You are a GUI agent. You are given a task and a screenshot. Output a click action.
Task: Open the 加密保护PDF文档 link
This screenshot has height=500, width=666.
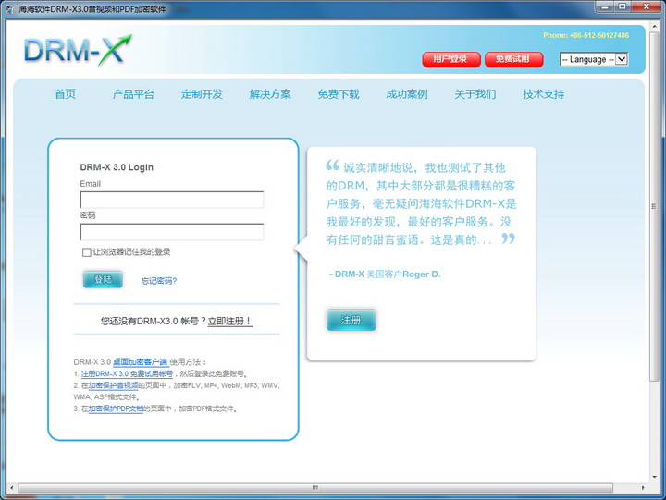[116, 409]
